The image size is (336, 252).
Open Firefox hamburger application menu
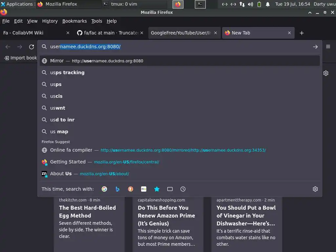(x=328, y=47)
